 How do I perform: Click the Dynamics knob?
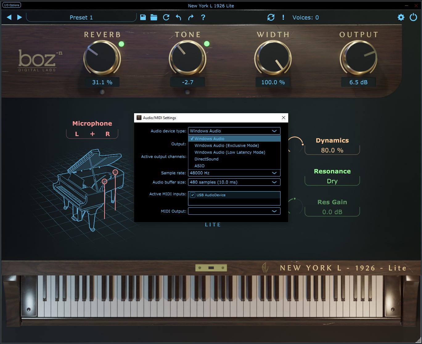click(x=296, y=145)
